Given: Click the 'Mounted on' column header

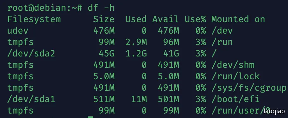Looking at the screenshot, I should [x=238, y=19].
